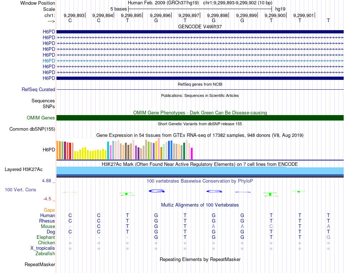
Task: Click the OMIM Genes track label
Action: click(x=41, y=118)
